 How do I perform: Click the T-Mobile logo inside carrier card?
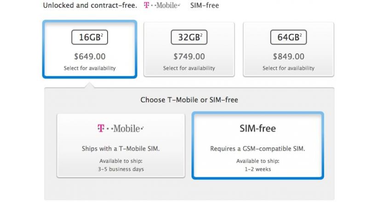click(x=121, y=128)
